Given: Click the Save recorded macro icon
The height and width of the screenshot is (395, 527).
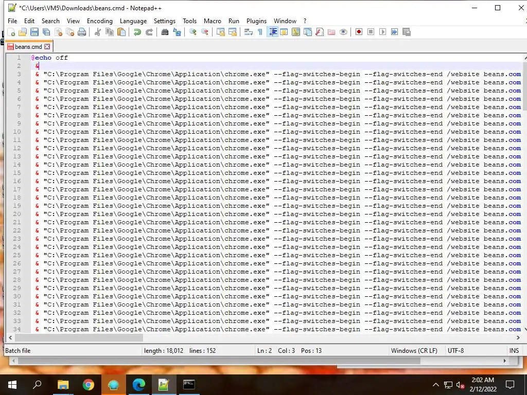Looking at the screenshot, I should click(407, 32).
